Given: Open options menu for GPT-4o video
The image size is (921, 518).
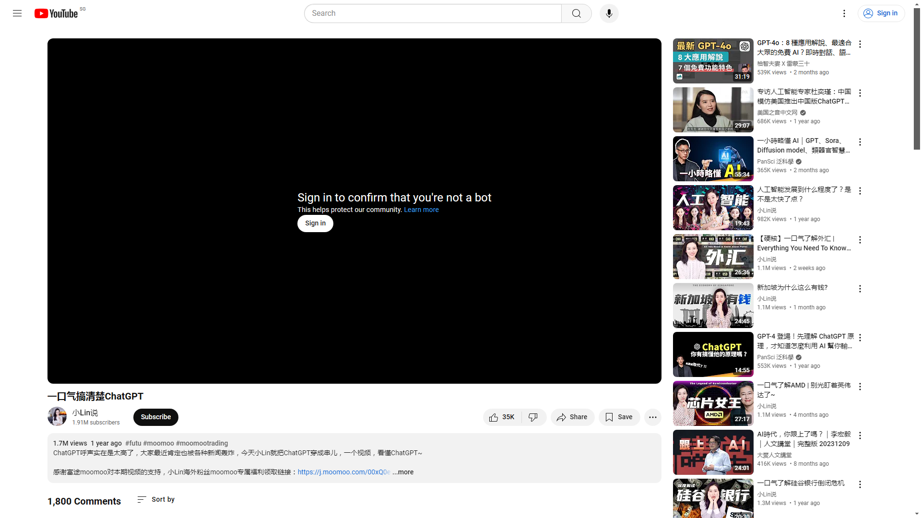Looking at the screenshot, I should coord(860,44).
